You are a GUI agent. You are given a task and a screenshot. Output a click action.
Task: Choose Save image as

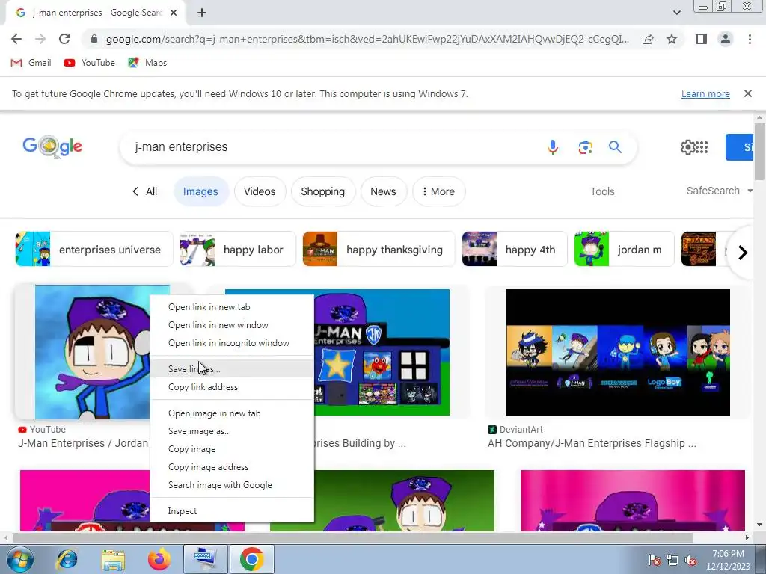click(x=232, y=431)
